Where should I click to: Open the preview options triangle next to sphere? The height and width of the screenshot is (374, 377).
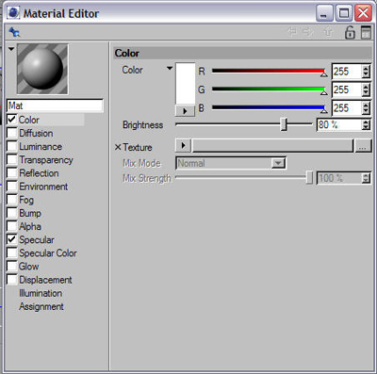click(11, 49)
